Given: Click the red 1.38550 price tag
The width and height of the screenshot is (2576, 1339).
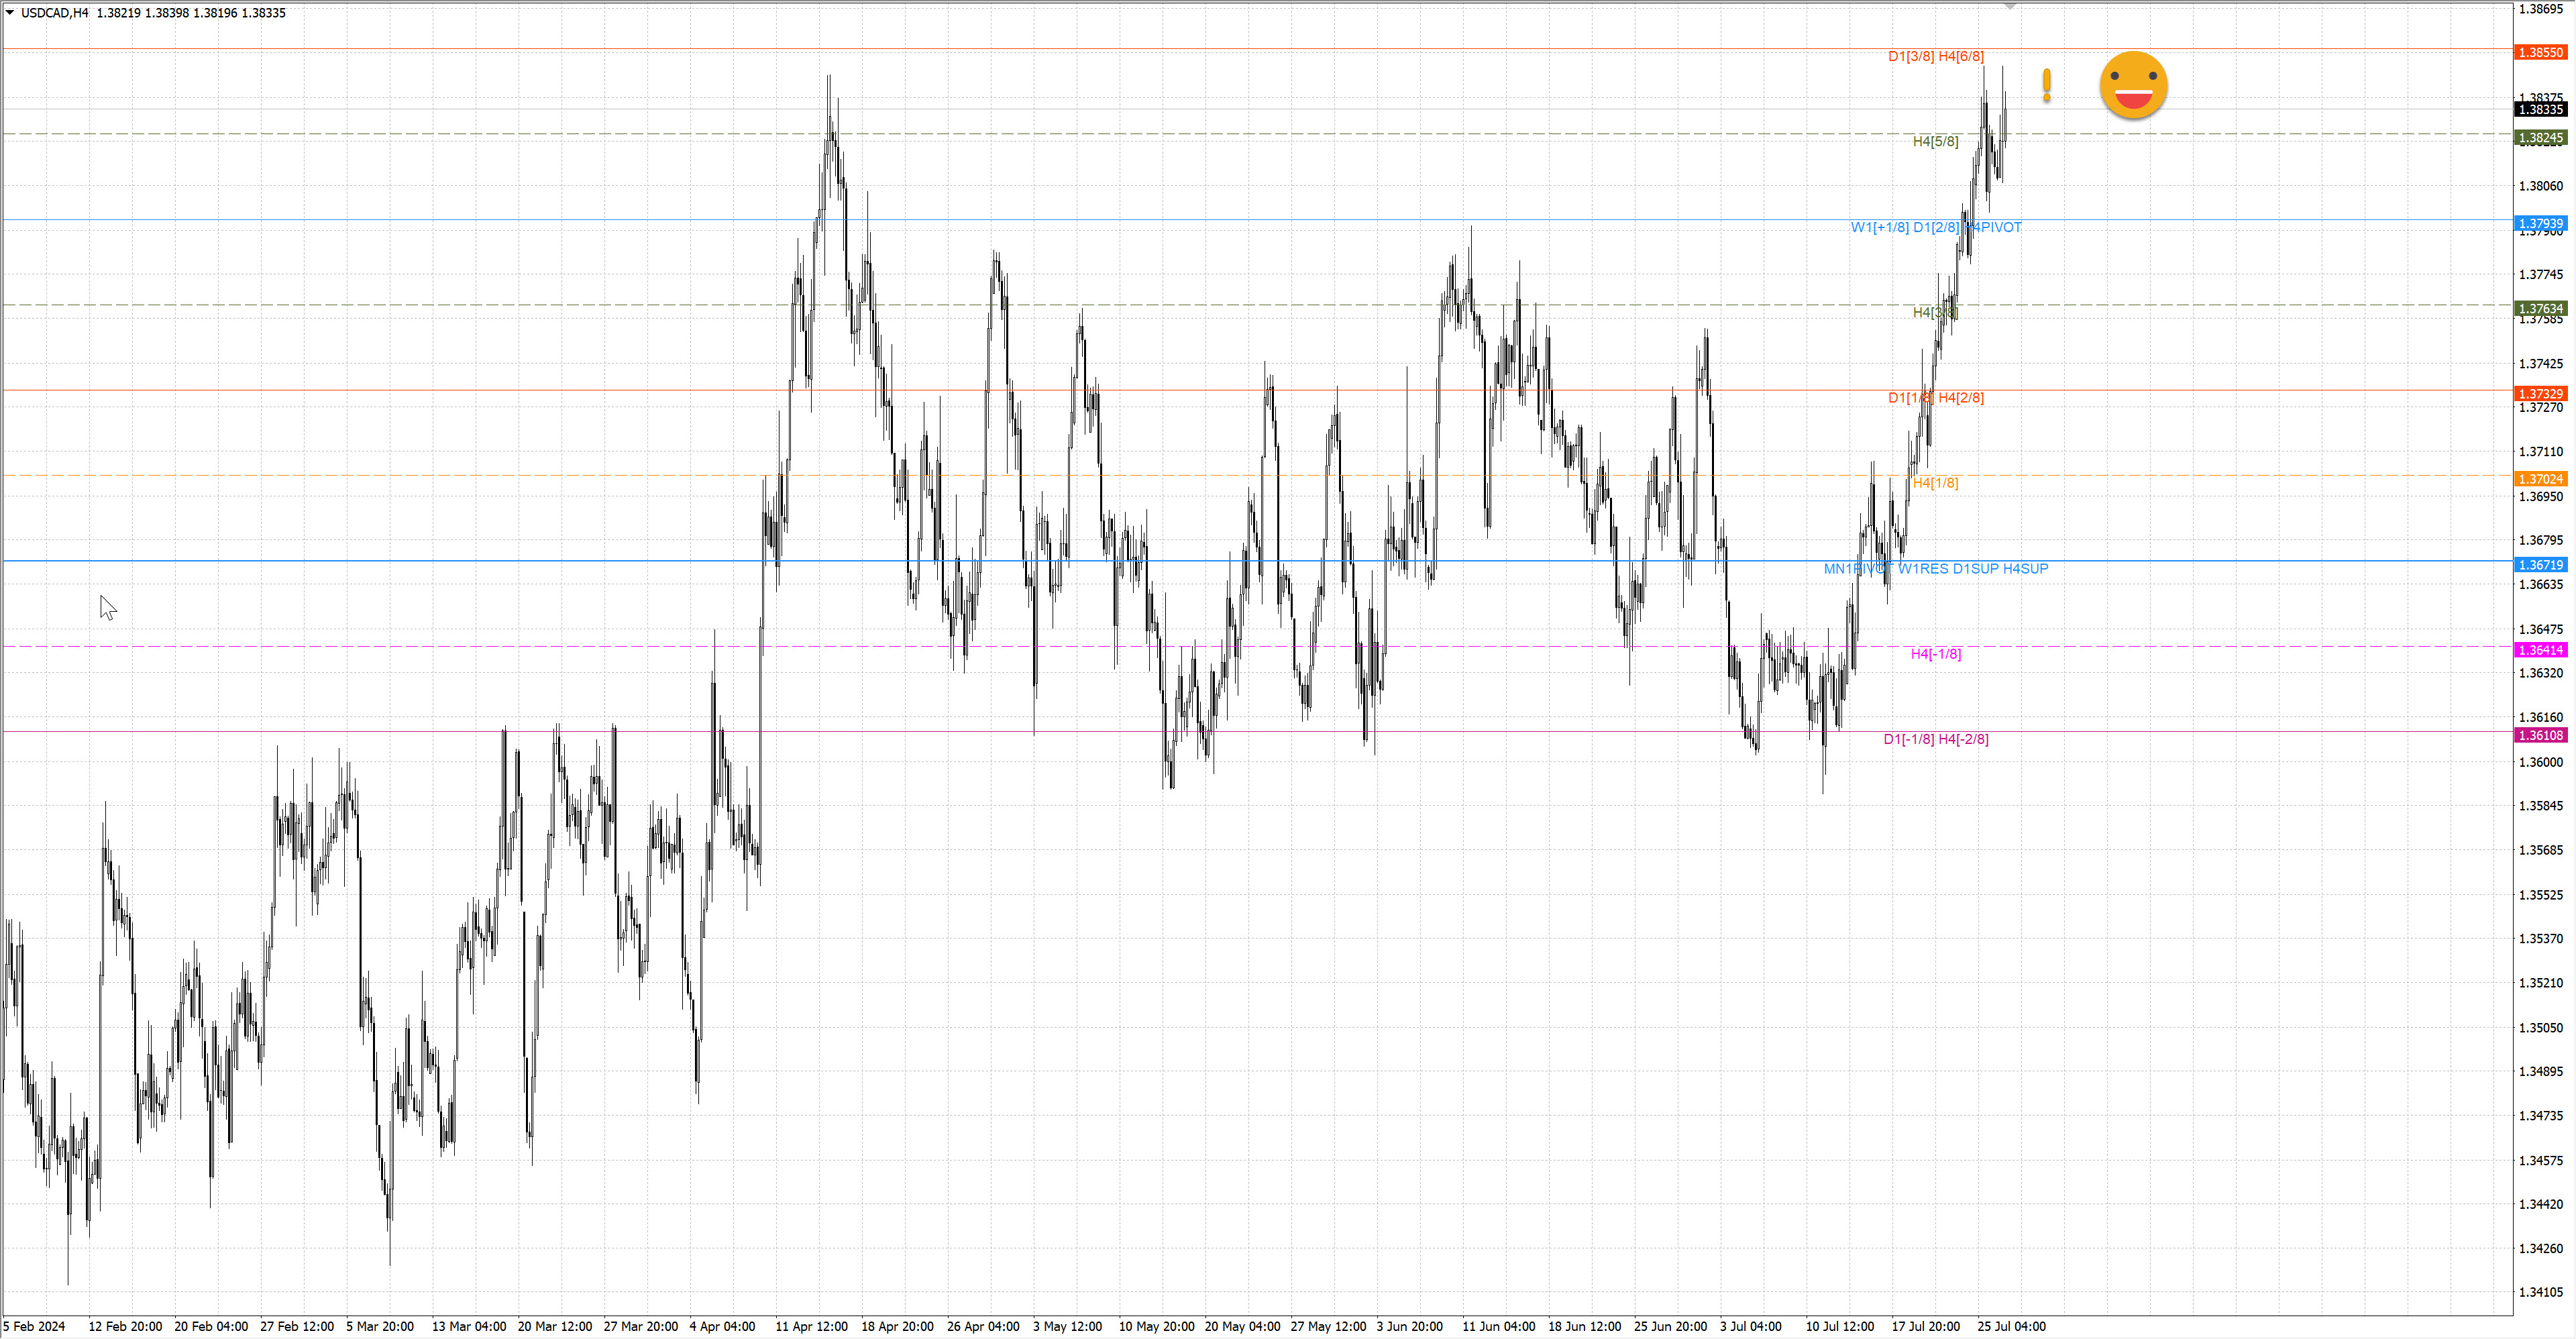Looking at the screenshot, I should pyautogui.click(x=2540, y=52).
